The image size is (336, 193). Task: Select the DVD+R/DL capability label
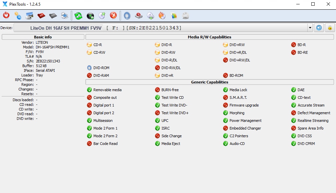pyautogui.click(x=238, y=52)
